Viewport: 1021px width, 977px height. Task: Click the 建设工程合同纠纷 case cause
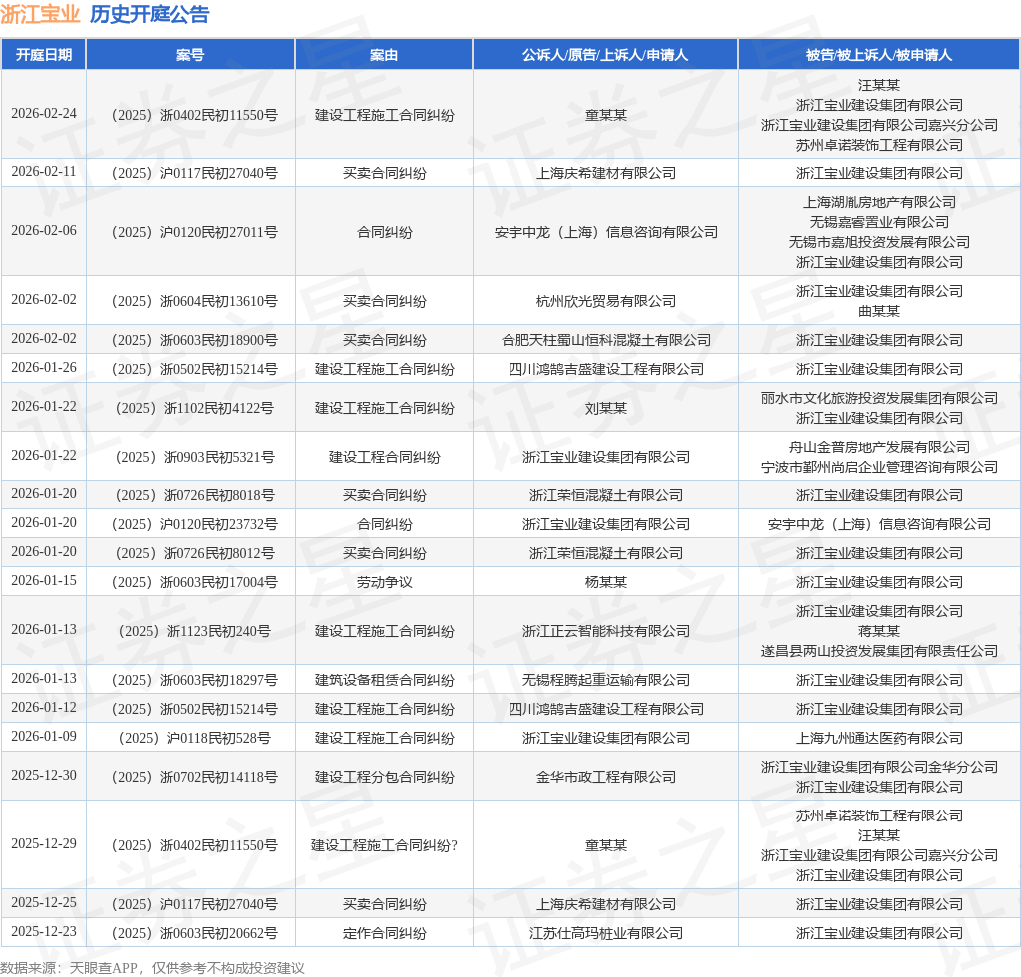pos(384,457)
